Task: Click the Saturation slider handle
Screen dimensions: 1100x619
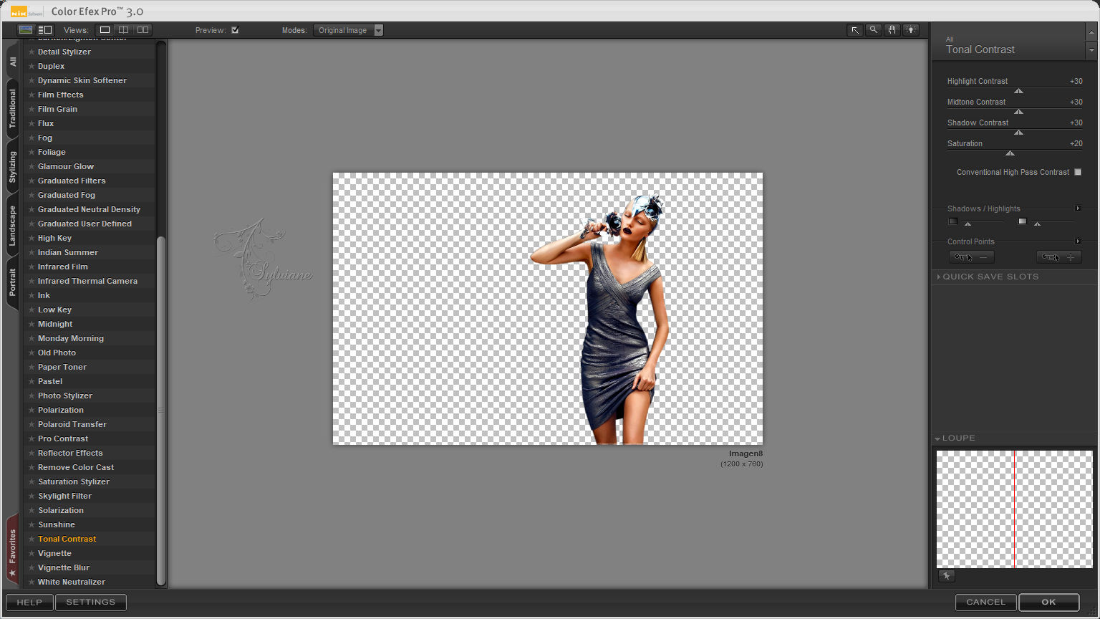Action: pyautogui.click(x=1010, y=153)
